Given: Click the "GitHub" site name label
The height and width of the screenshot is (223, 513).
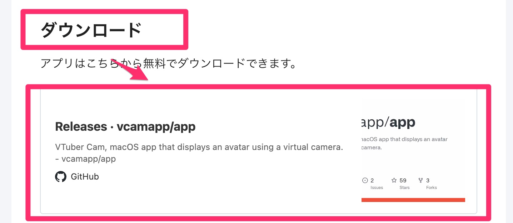Looking at the screenshot, I should [85, 177].
